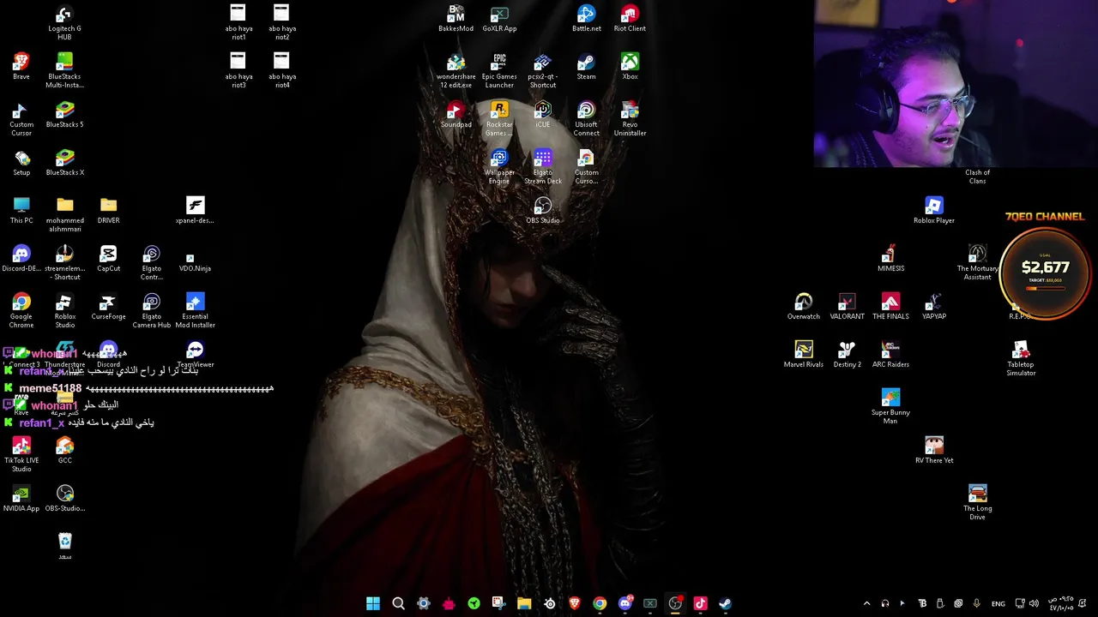Viewport: 1098px width, 617px height.
Task: Open taskbar Search
Action: pos(398,603)
